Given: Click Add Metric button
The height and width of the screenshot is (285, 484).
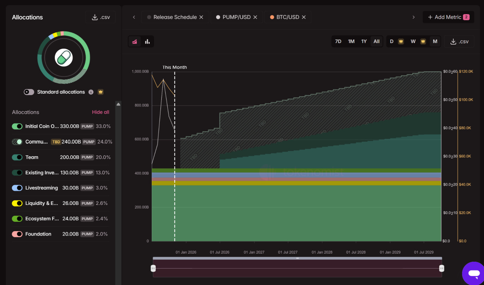Looking at the screenshot, I should pos(448,17).
